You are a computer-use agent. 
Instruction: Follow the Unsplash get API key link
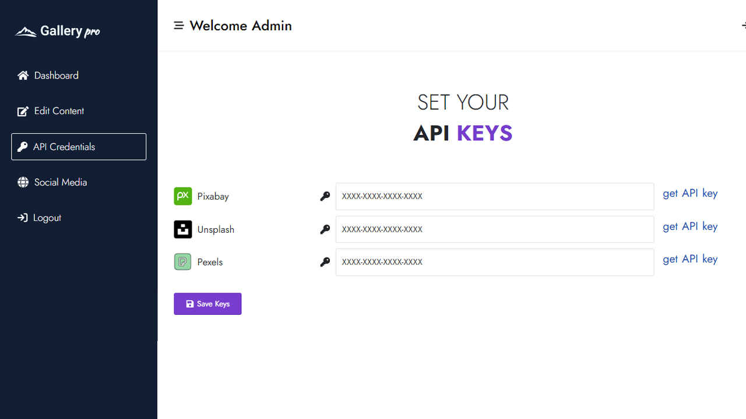(690, 226)
